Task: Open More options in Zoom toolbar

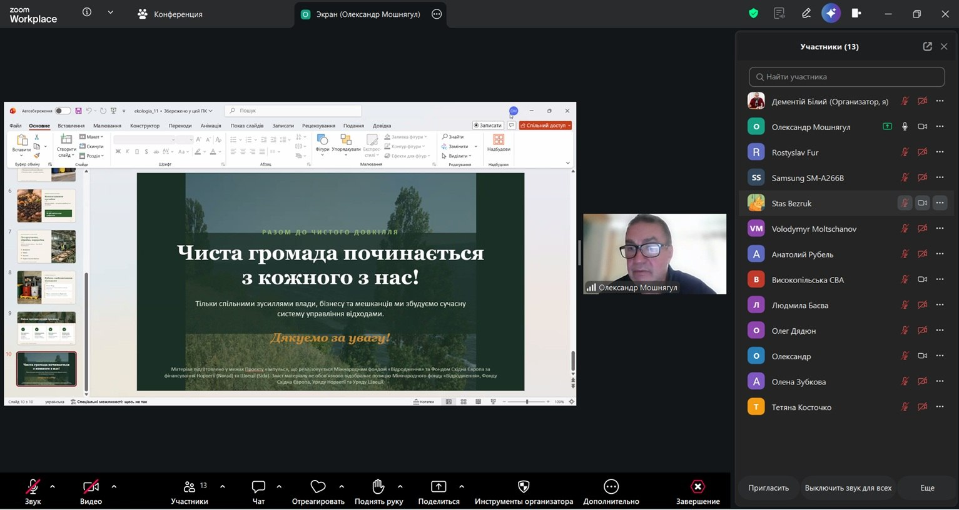Action: point(611,492)
